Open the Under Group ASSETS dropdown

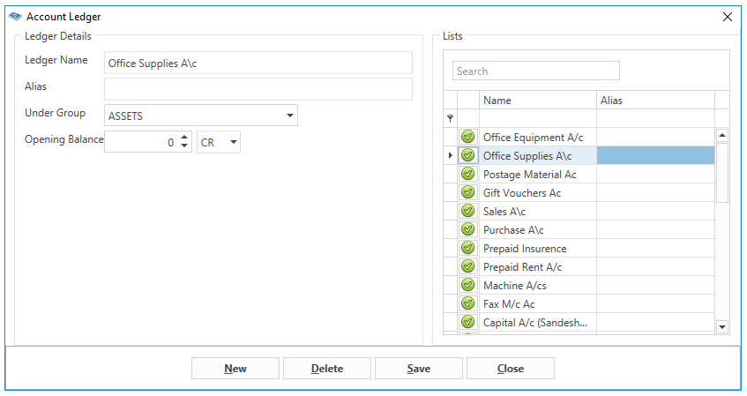tap(289, 116)
